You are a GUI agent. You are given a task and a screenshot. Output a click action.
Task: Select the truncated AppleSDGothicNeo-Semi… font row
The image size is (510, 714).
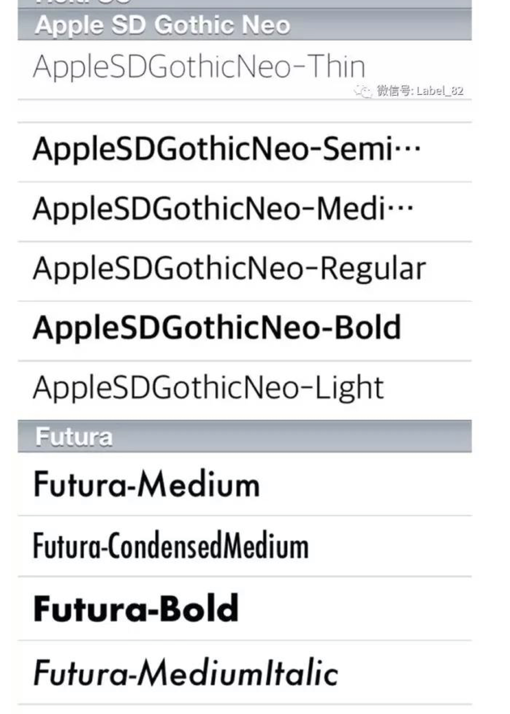pyautogui.click(x=213, y=149)
